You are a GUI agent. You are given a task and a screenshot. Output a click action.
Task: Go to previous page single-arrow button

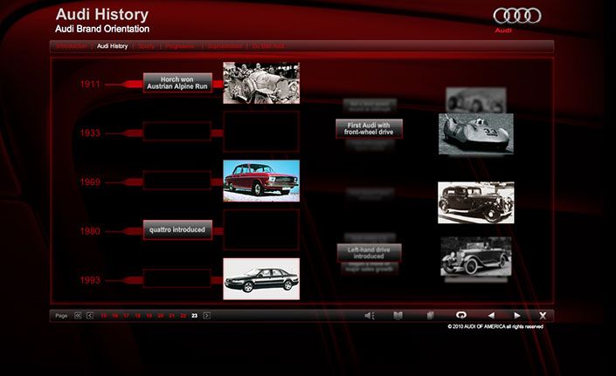point(90,316)
